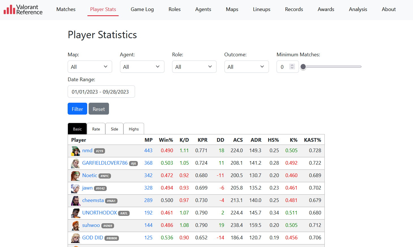413x247 pixels.
Task: Switch to the Highs tab
Action: pyautogui.click(x=134, y=129)
